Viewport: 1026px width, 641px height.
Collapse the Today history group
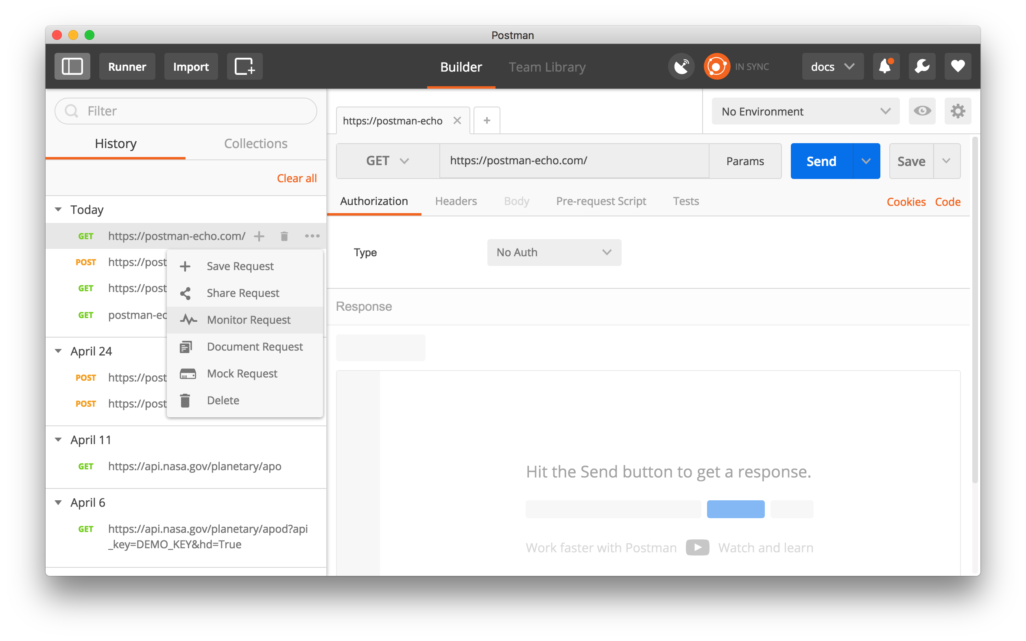[x=59, y=209]
